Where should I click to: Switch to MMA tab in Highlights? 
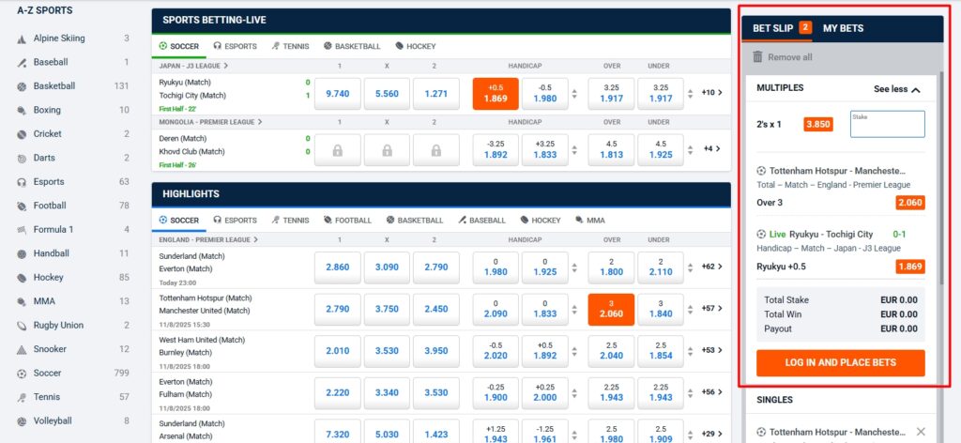590,220
